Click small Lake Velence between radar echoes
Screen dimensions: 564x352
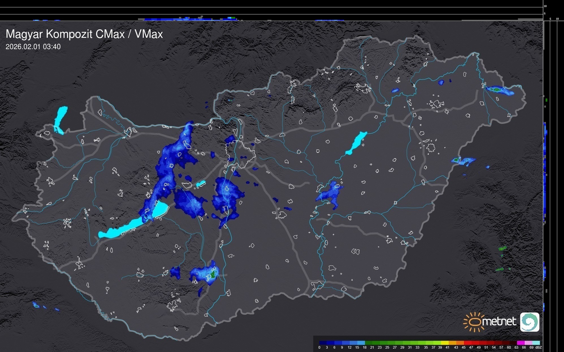[201, 184]
